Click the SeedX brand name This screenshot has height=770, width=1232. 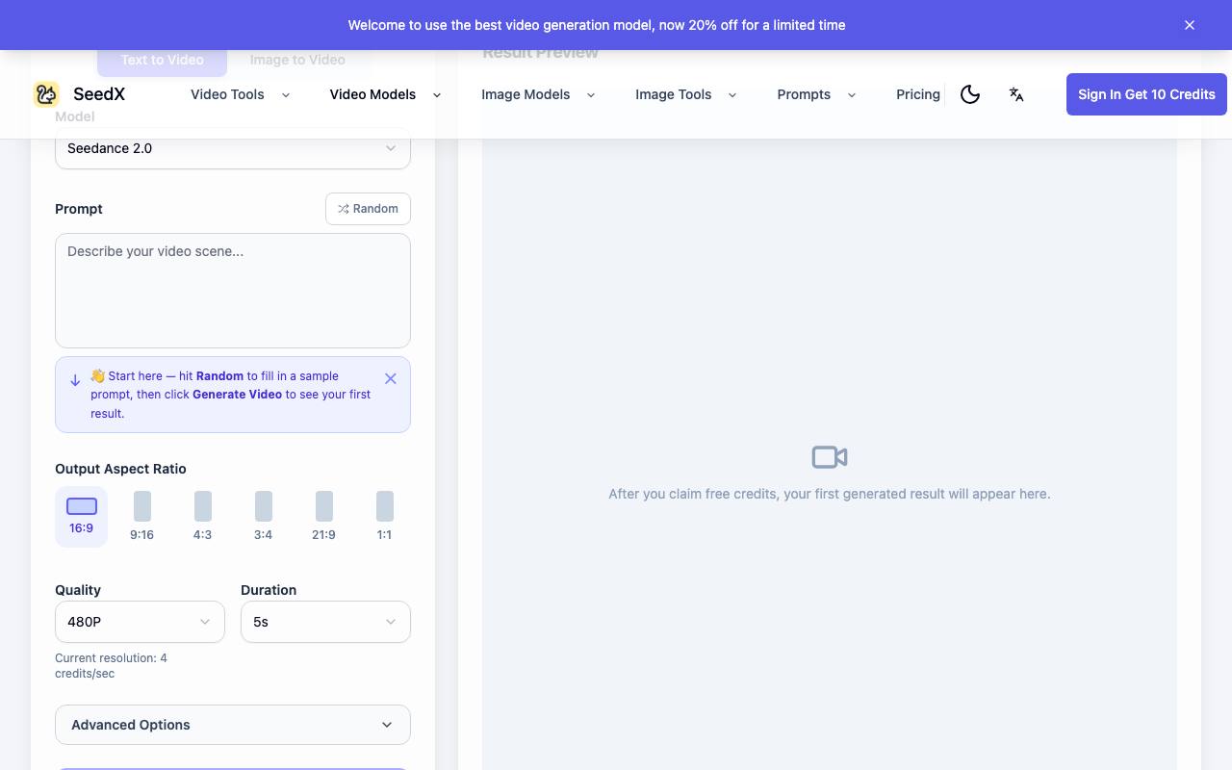tap(99, 94)
